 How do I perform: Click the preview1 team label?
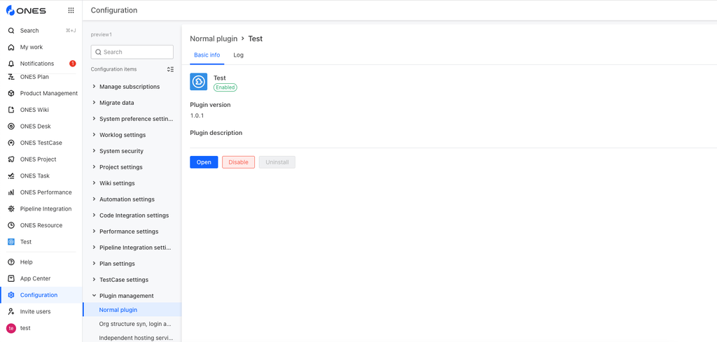tap(101, 34)
